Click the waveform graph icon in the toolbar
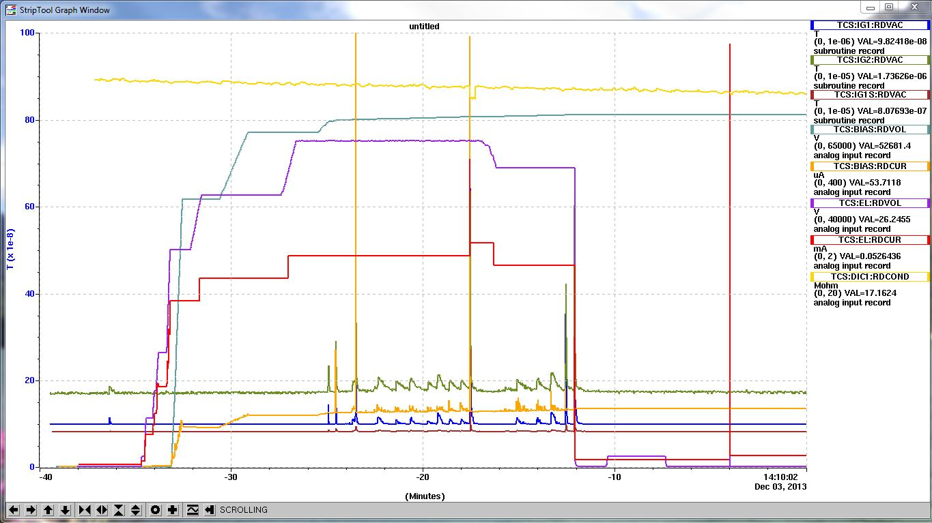This screenshot has width=932, height=523. pyautogui.click(x=193, y=510)
